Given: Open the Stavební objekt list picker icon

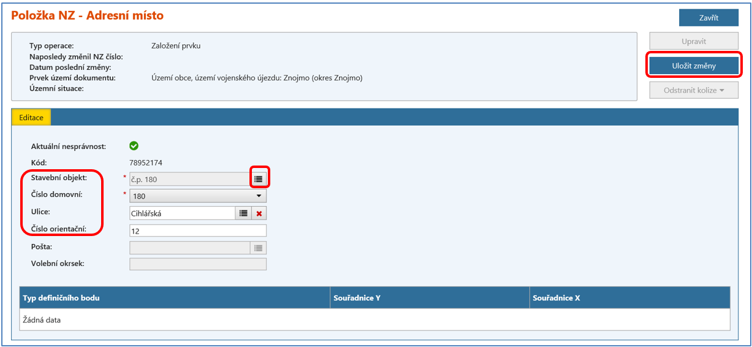Looking at the screenshot, I should click(259, 179).
